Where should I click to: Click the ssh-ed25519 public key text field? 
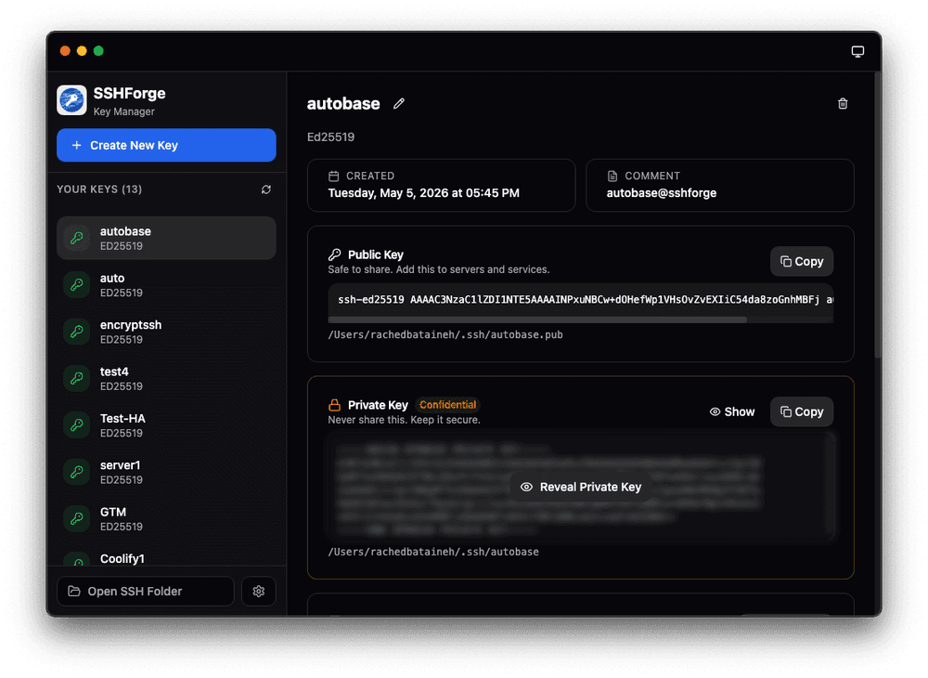pos(581,300)
